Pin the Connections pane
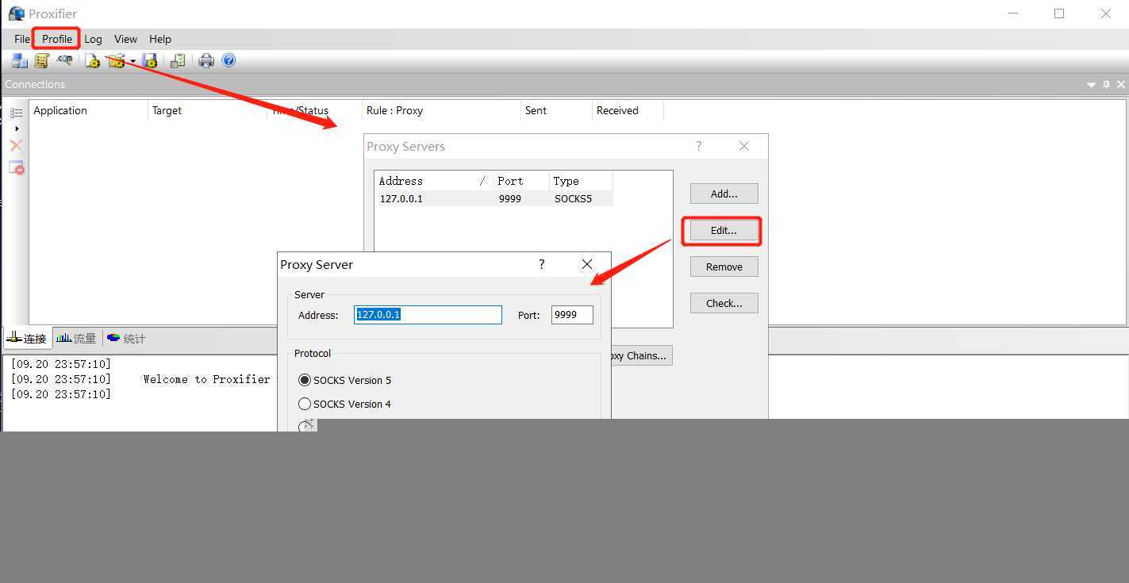1129x583 pixels. pyautogui.click(x=1106, y=84)
